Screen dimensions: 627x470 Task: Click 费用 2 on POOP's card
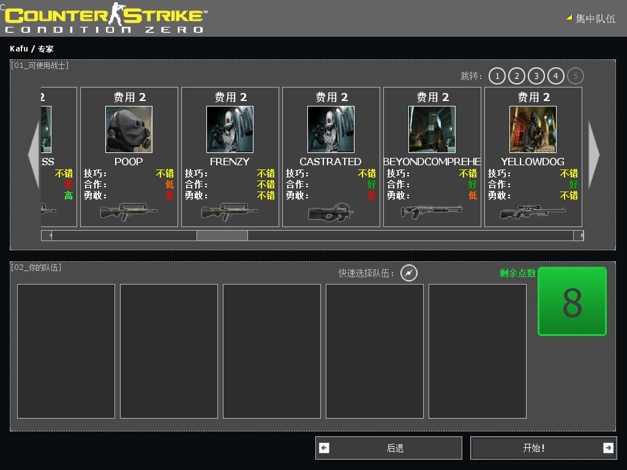[130, 97]
